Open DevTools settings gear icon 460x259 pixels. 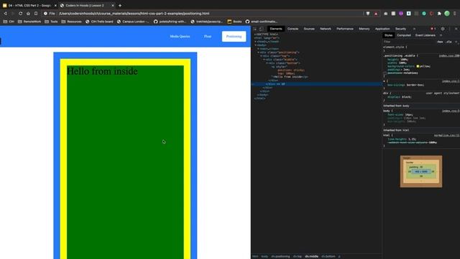443,29
